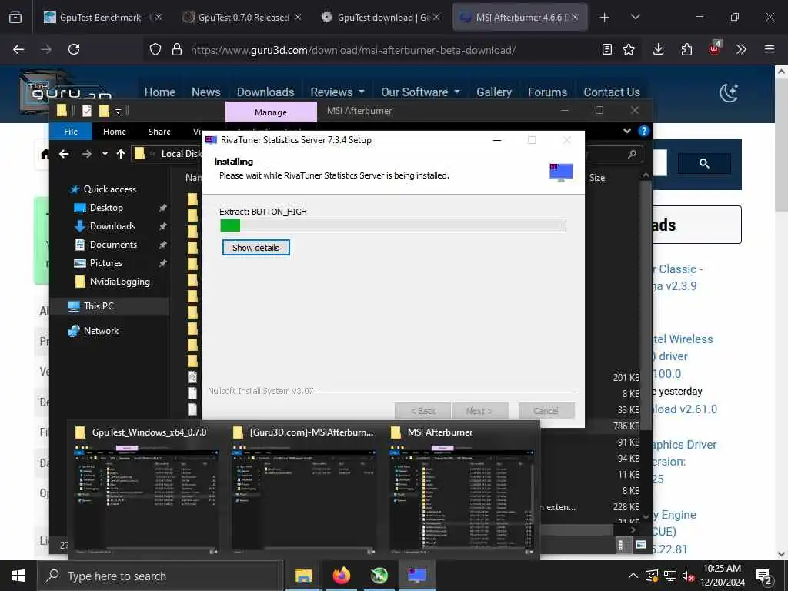This screenshot has width=788, height=591.
Task: Open the notification center icon
Action: click(x=764, y=576)
